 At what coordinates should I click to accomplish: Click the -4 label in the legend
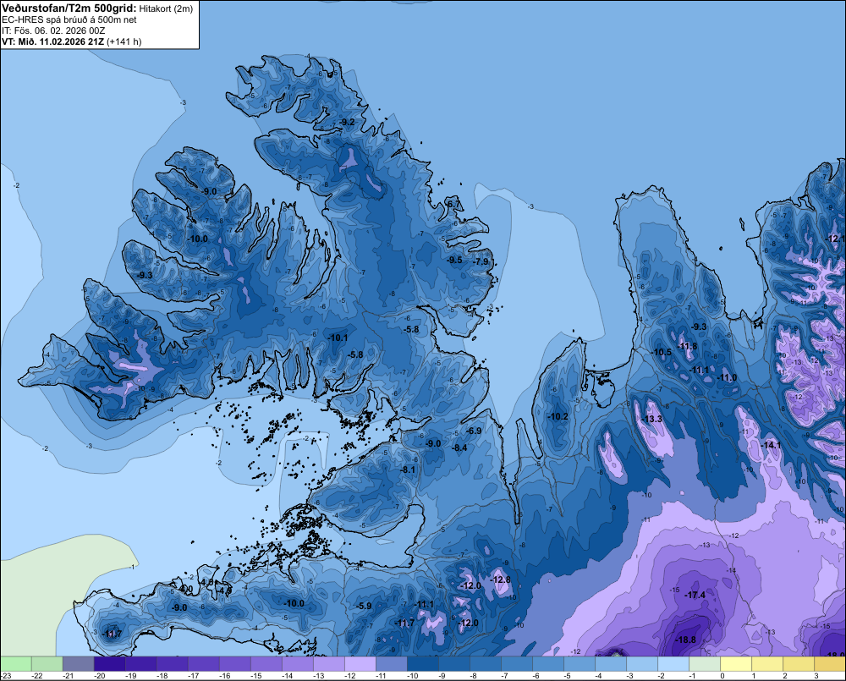pos(599,676)
